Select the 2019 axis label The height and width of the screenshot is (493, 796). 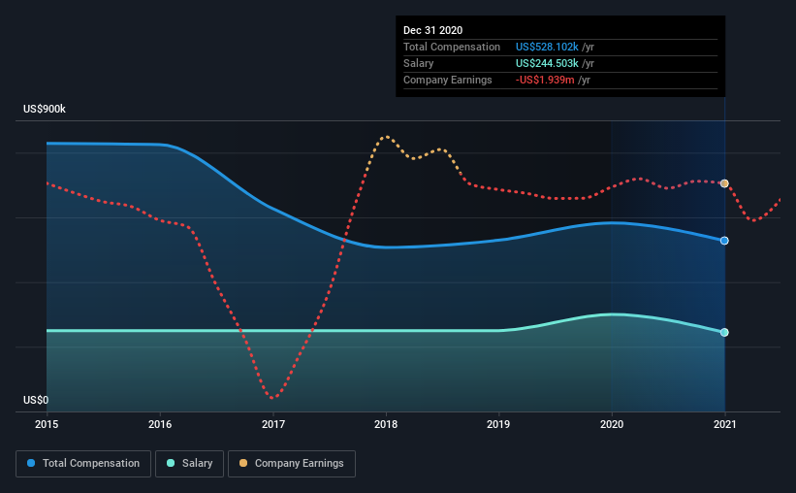498,424
